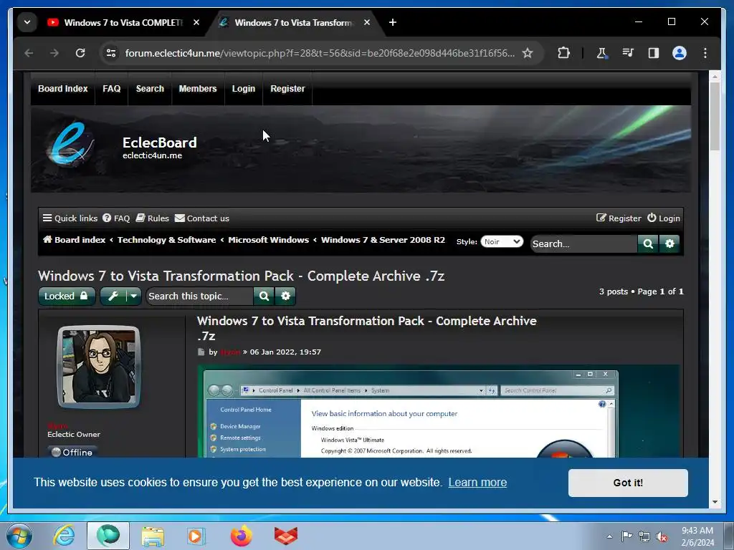734x550 pixels.
Task: Open Register in the top navigation bar
Action: point(287,89)
